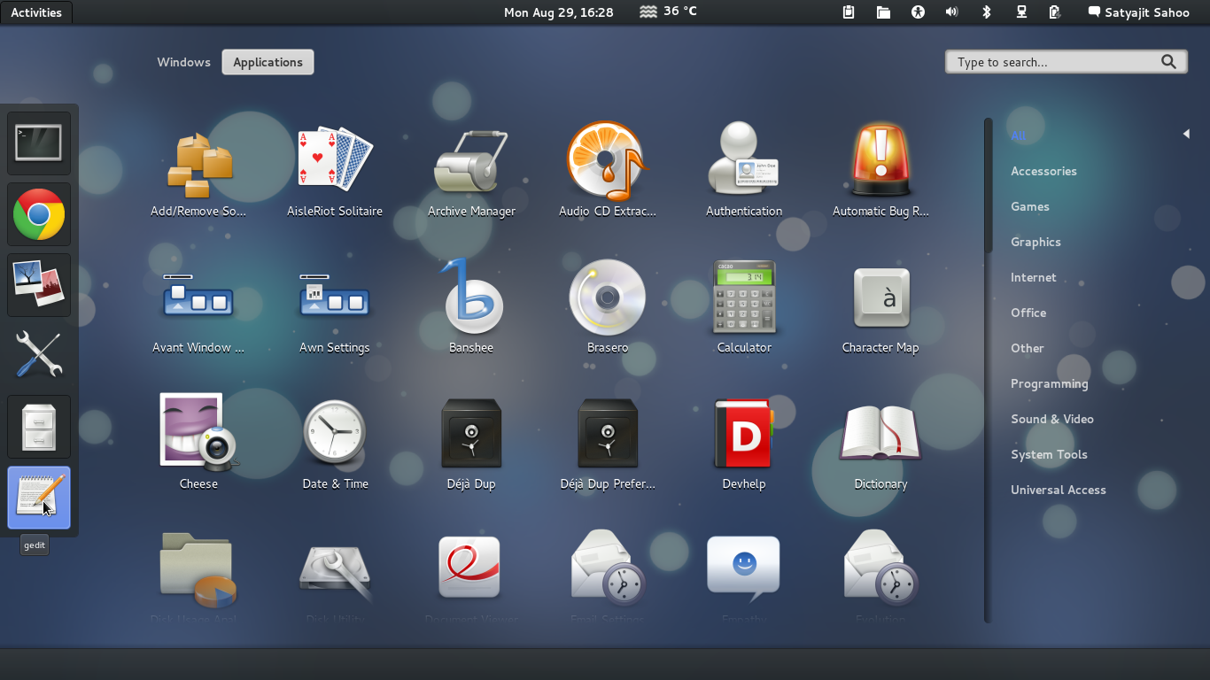Filter by System Tools category

1049,454
